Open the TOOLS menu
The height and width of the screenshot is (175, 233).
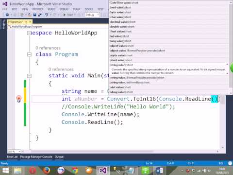[x=89, y=9]
